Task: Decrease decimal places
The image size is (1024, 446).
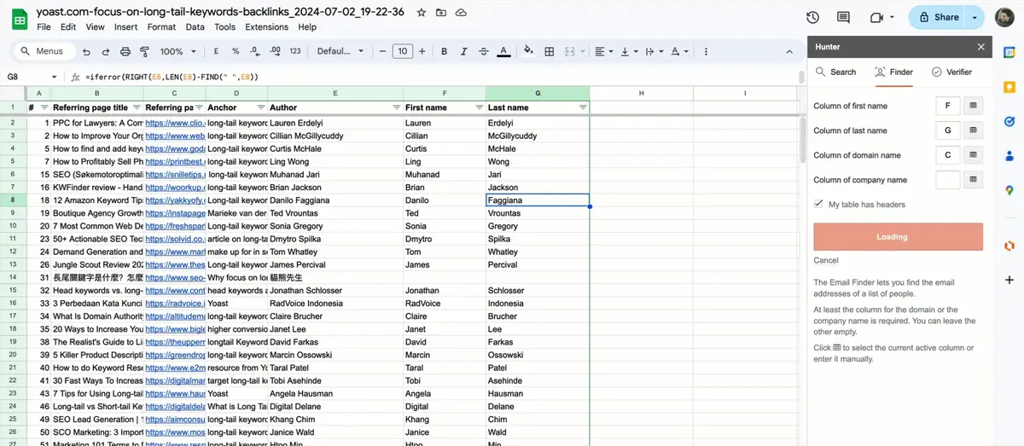Action: click(254, 51)
